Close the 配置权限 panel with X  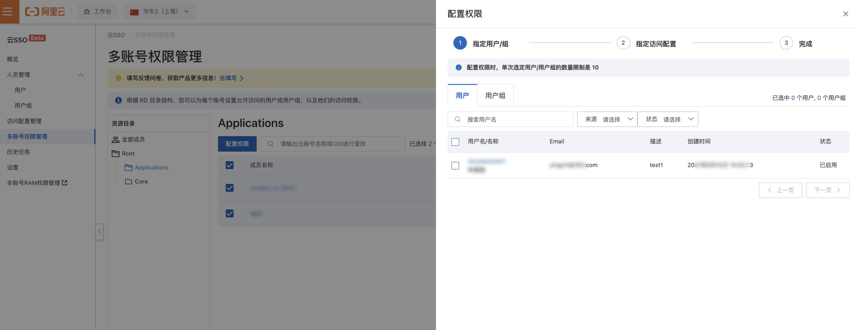(845, 14)
